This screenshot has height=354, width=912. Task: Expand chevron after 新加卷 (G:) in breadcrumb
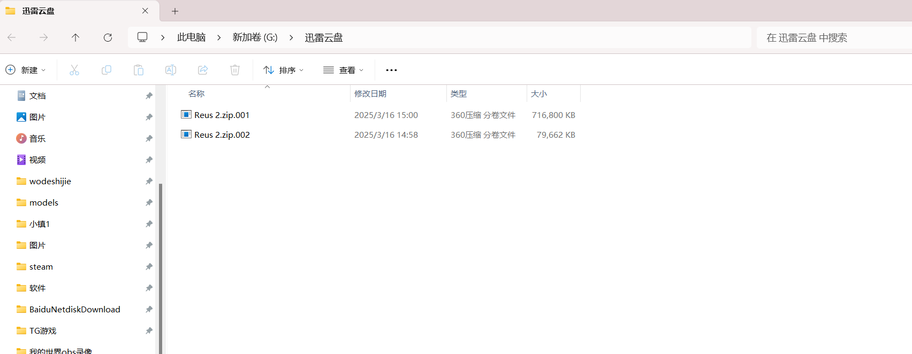click(x=291, y=37)
